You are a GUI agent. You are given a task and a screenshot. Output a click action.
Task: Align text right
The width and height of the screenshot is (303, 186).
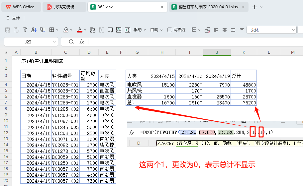point(233,30)
